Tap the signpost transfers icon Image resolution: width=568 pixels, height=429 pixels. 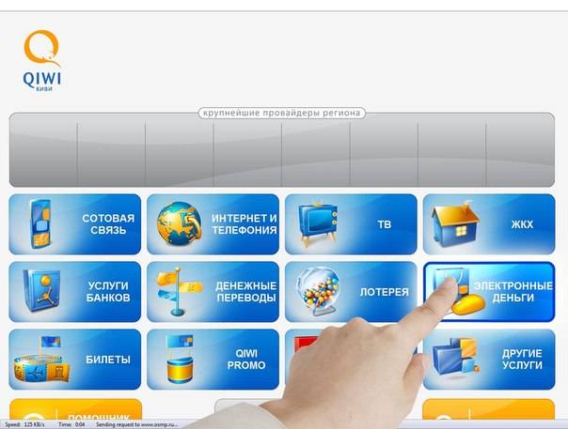tap(179, 292)
